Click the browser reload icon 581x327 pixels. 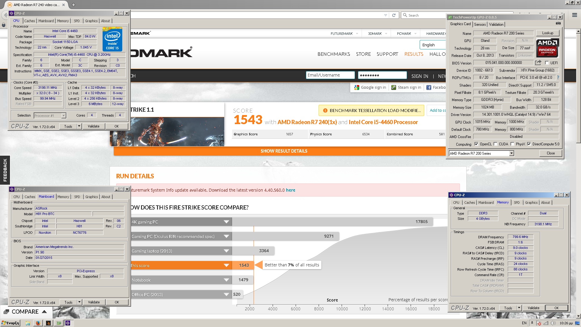(394, 15)
